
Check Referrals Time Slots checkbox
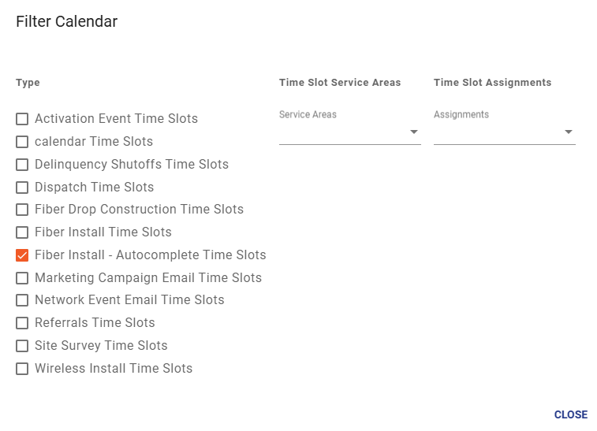point(22,323)
